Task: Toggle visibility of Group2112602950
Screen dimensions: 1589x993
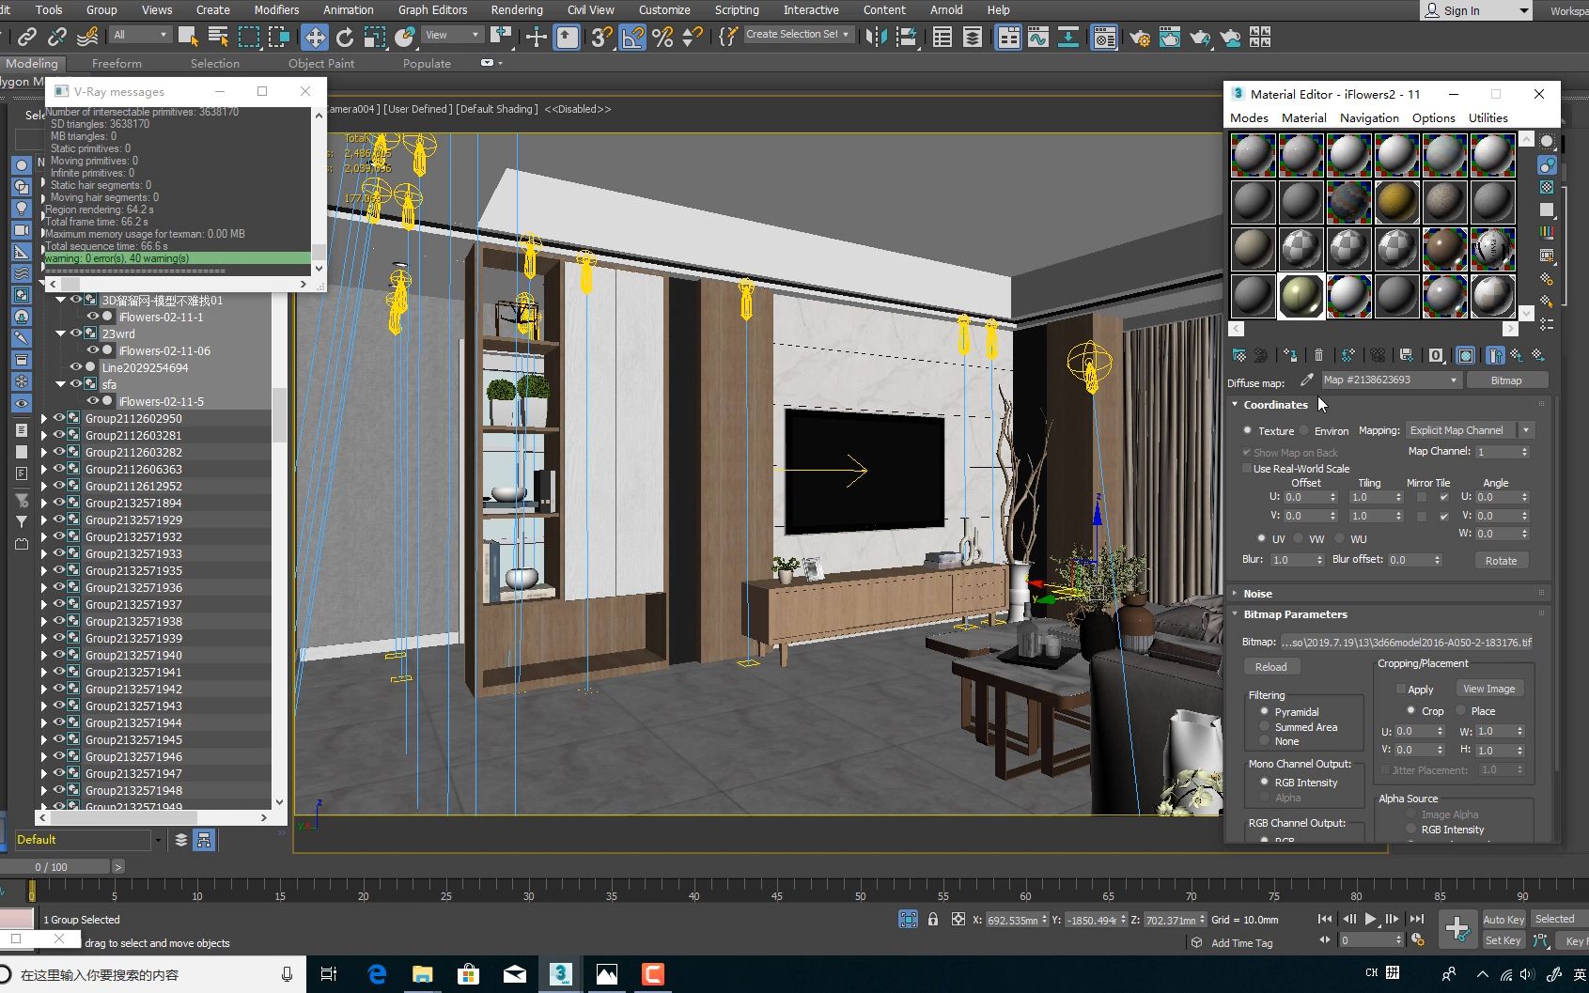Action: tap(58, 418)
